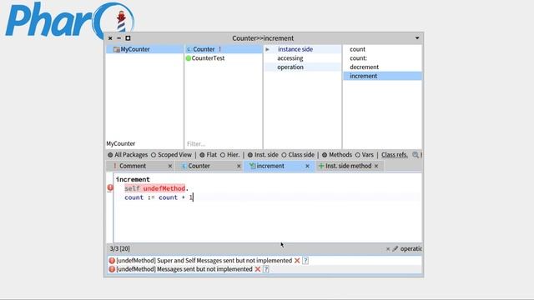Select the count: setter method
This screenshot has height=300, width=534.
coord(382,58)
